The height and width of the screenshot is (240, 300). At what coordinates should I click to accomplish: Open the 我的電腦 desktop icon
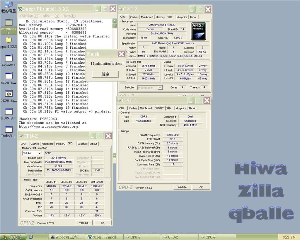[8, 7]
